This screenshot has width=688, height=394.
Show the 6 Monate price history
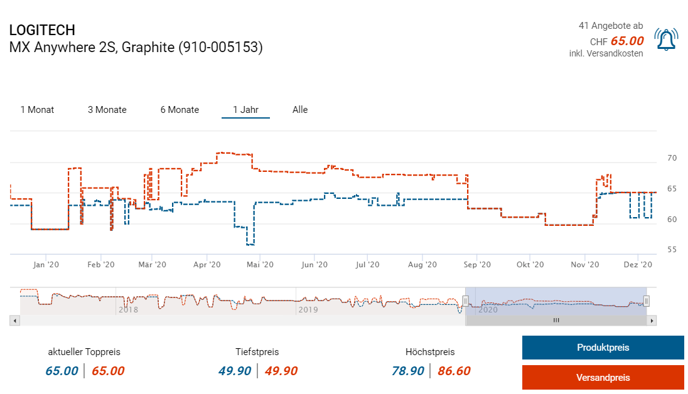(x=180, y=110)
